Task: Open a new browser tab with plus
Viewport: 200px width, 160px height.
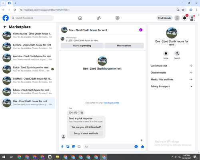Action: [x=16, y=3]
